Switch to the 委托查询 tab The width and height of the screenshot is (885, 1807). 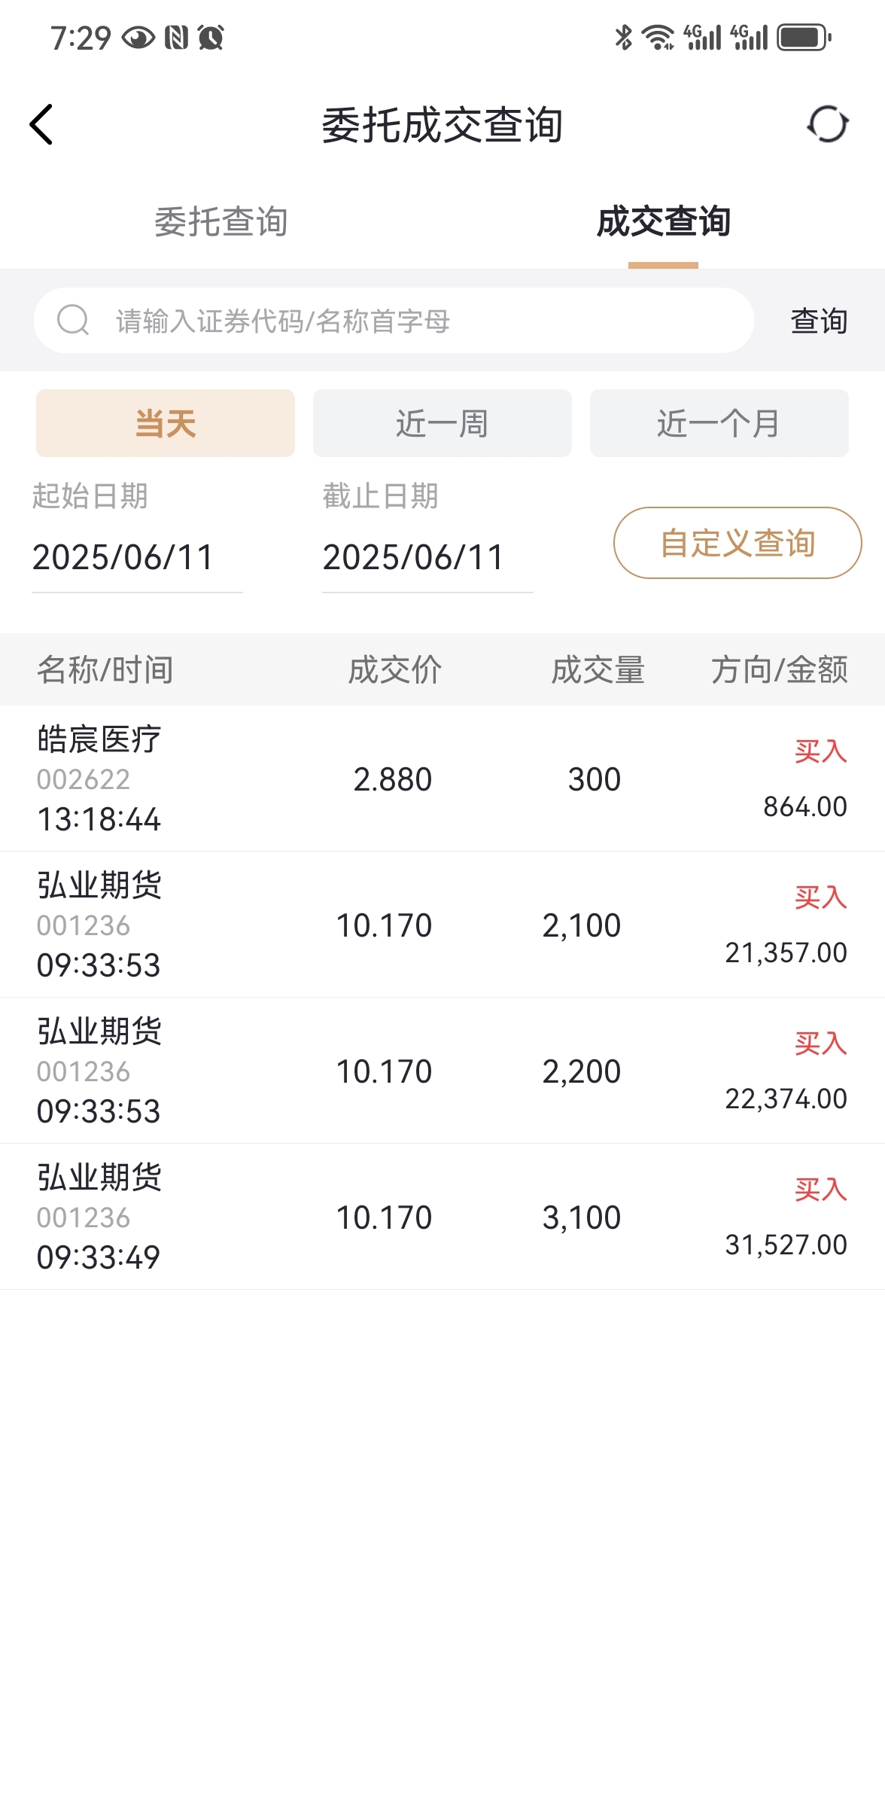point(221,222)
